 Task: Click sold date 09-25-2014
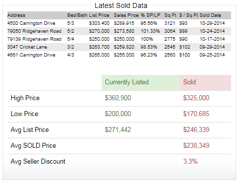[x=212, y=55]
